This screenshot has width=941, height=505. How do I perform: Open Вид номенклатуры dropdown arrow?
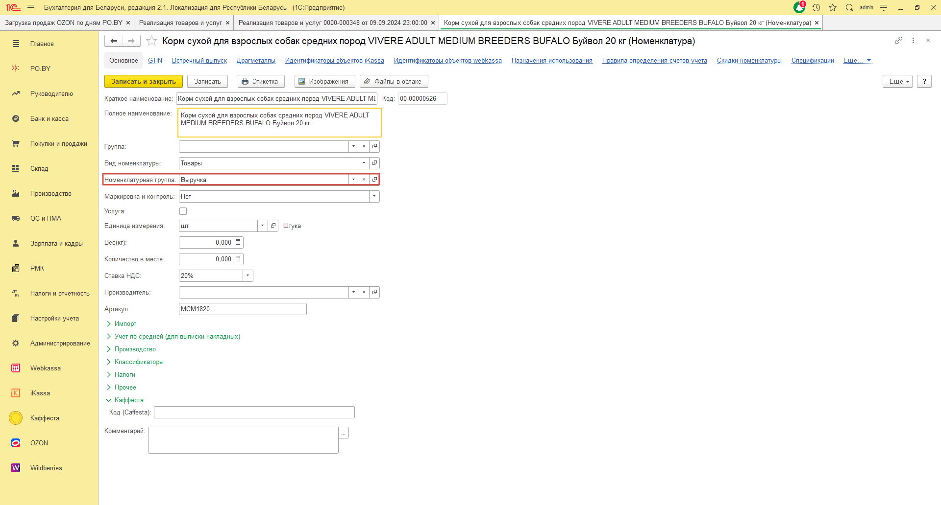point(364,163)
